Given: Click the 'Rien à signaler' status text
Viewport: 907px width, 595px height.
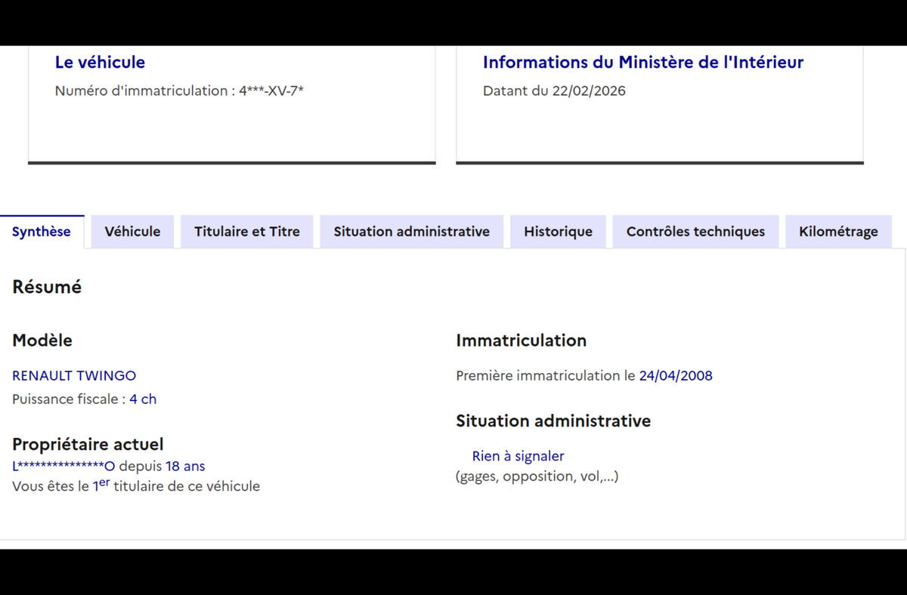Looking at the screenshot, I should coord(518,456).
